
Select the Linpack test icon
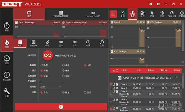tap(34, 43)
